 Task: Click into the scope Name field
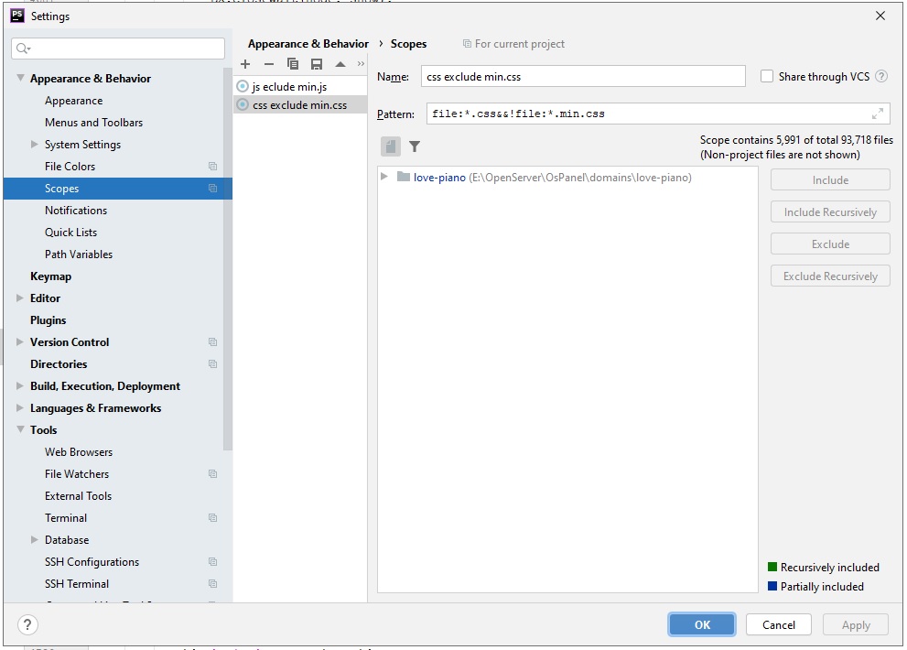point(583,76)
